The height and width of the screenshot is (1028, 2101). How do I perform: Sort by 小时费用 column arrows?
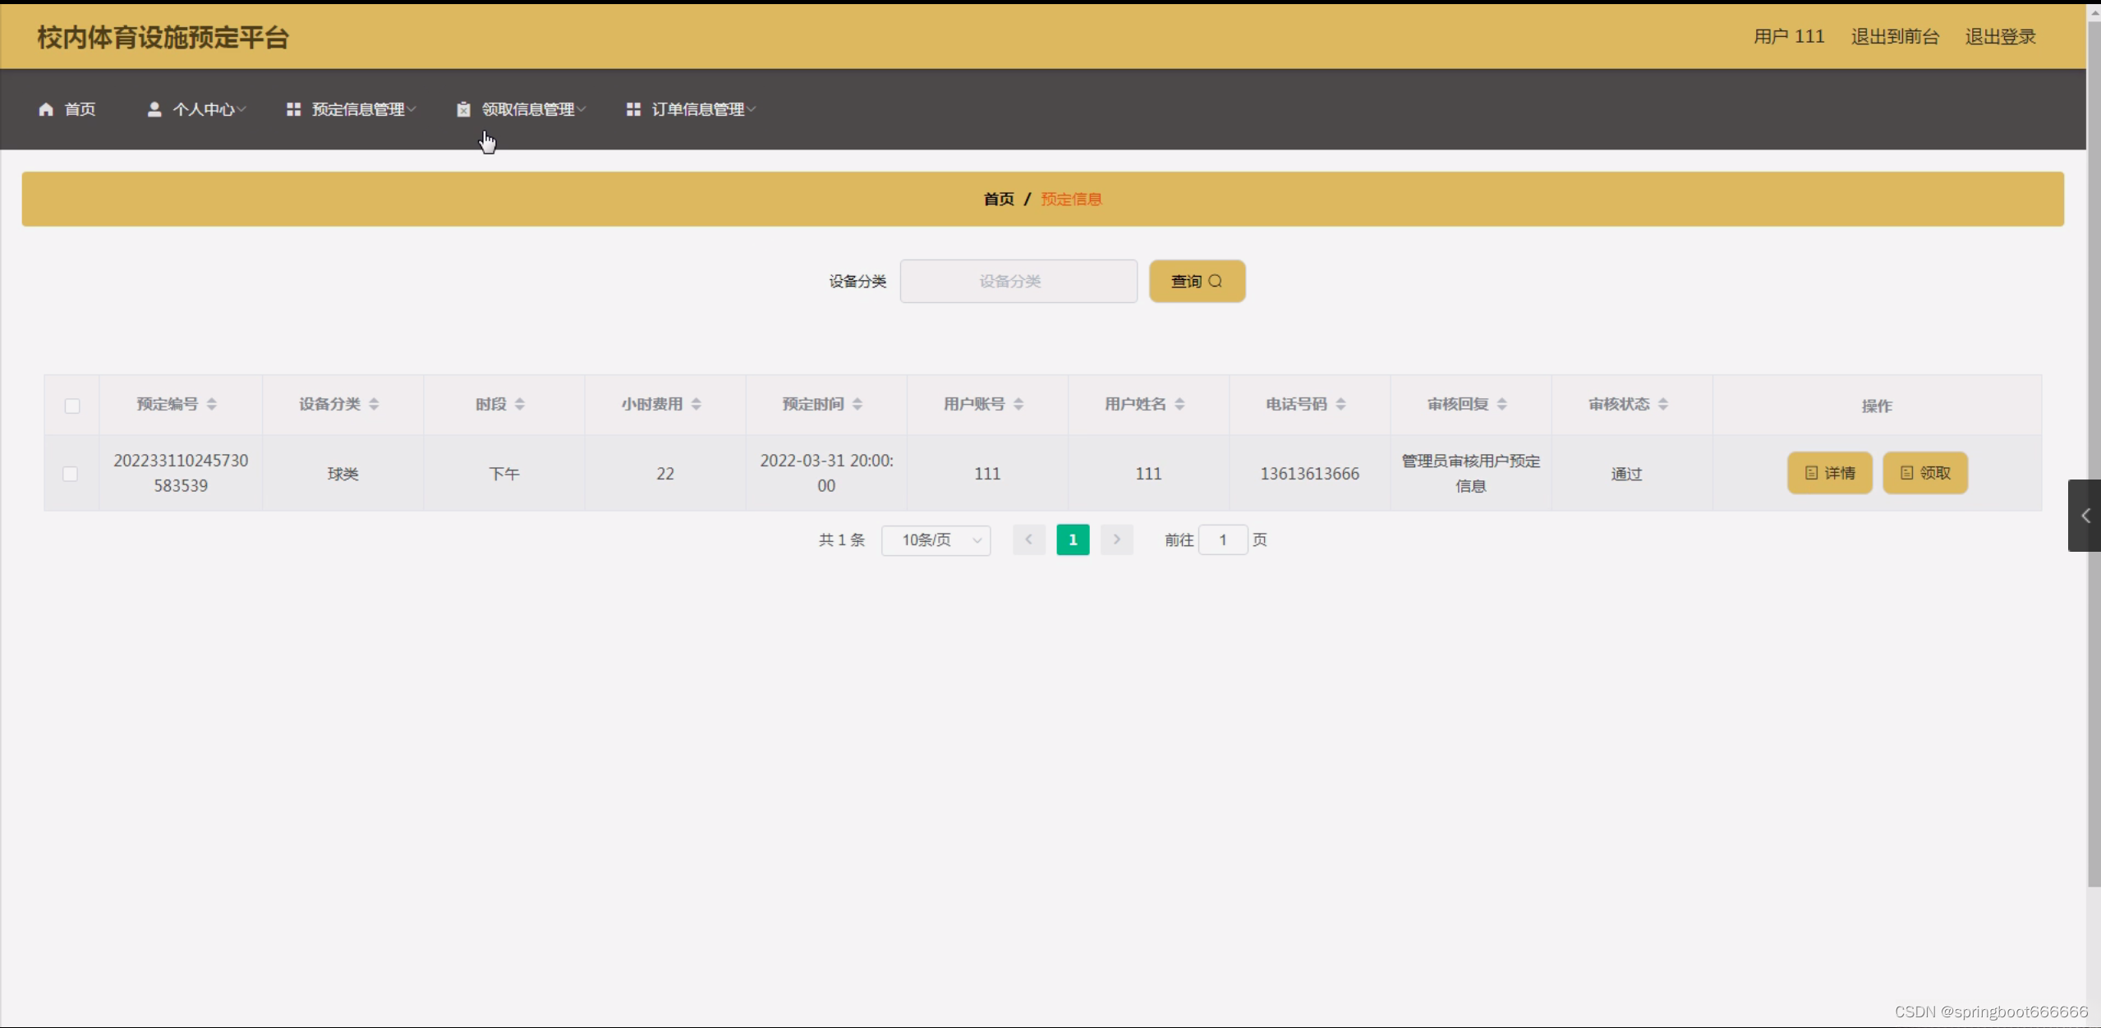pos(697,404)
